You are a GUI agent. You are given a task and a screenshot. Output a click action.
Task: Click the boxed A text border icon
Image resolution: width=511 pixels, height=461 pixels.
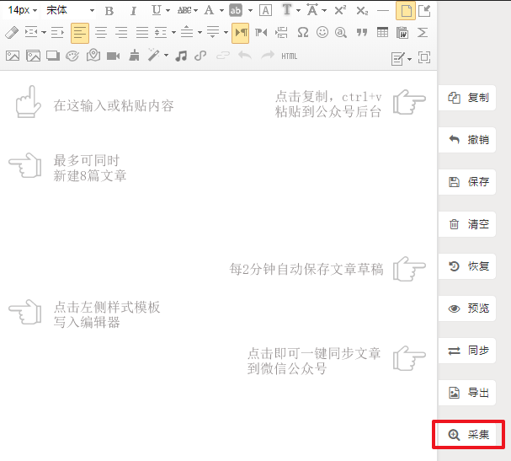(x=266, y=11)
